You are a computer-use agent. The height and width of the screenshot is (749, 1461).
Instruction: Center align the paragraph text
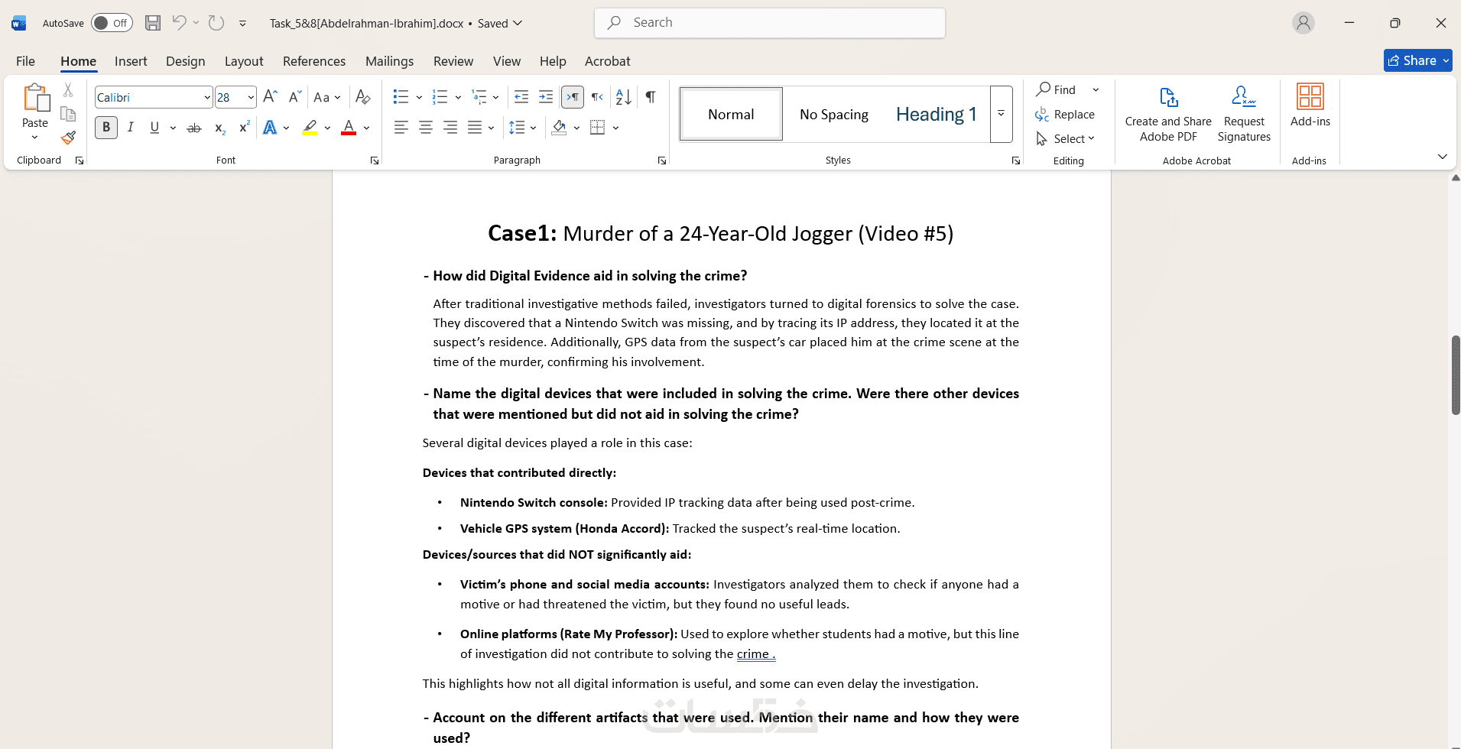426,128
